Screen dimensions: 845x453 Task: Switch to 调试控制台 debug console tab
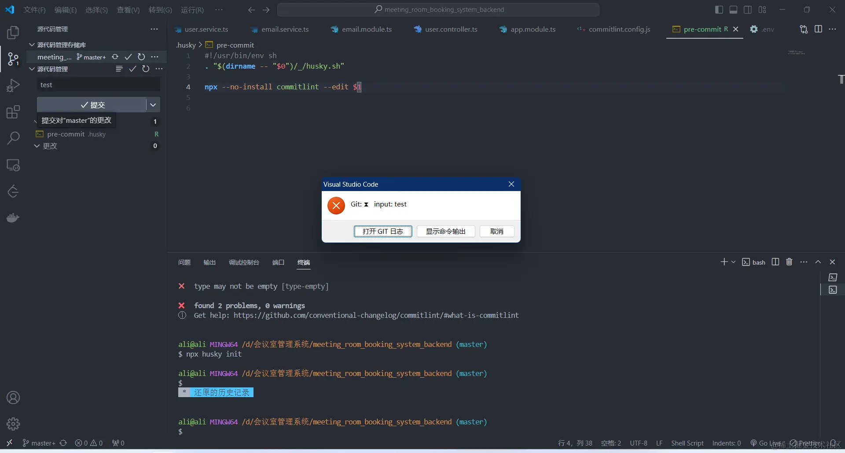point(244,262)
